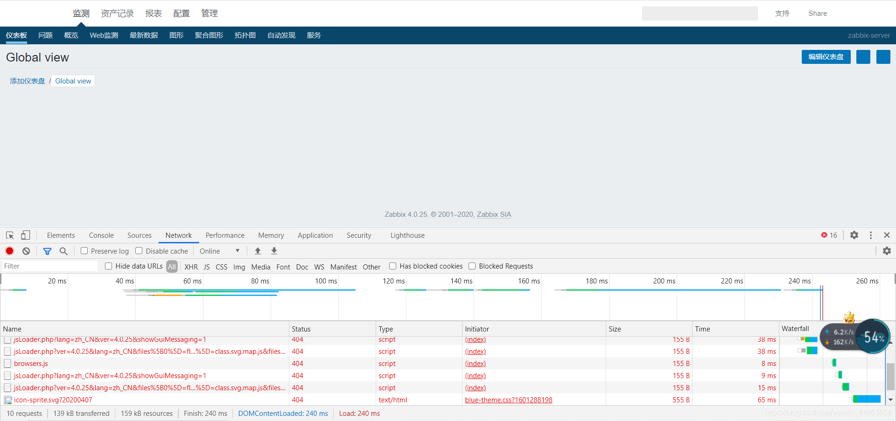Image resolution: width=896 pixels, height=421 pixels.
Task: Go to 最新数据 submenu
Action: point(144,35)
